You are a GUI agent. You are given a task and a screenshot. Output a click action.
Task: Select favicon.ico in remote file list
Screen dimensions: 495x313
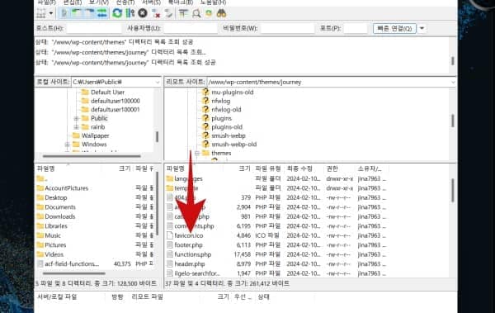[188, 235]
